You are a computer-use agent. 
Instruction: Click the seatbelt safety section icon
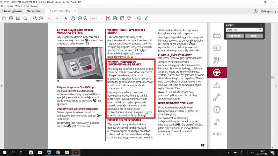tap(217, 60)
